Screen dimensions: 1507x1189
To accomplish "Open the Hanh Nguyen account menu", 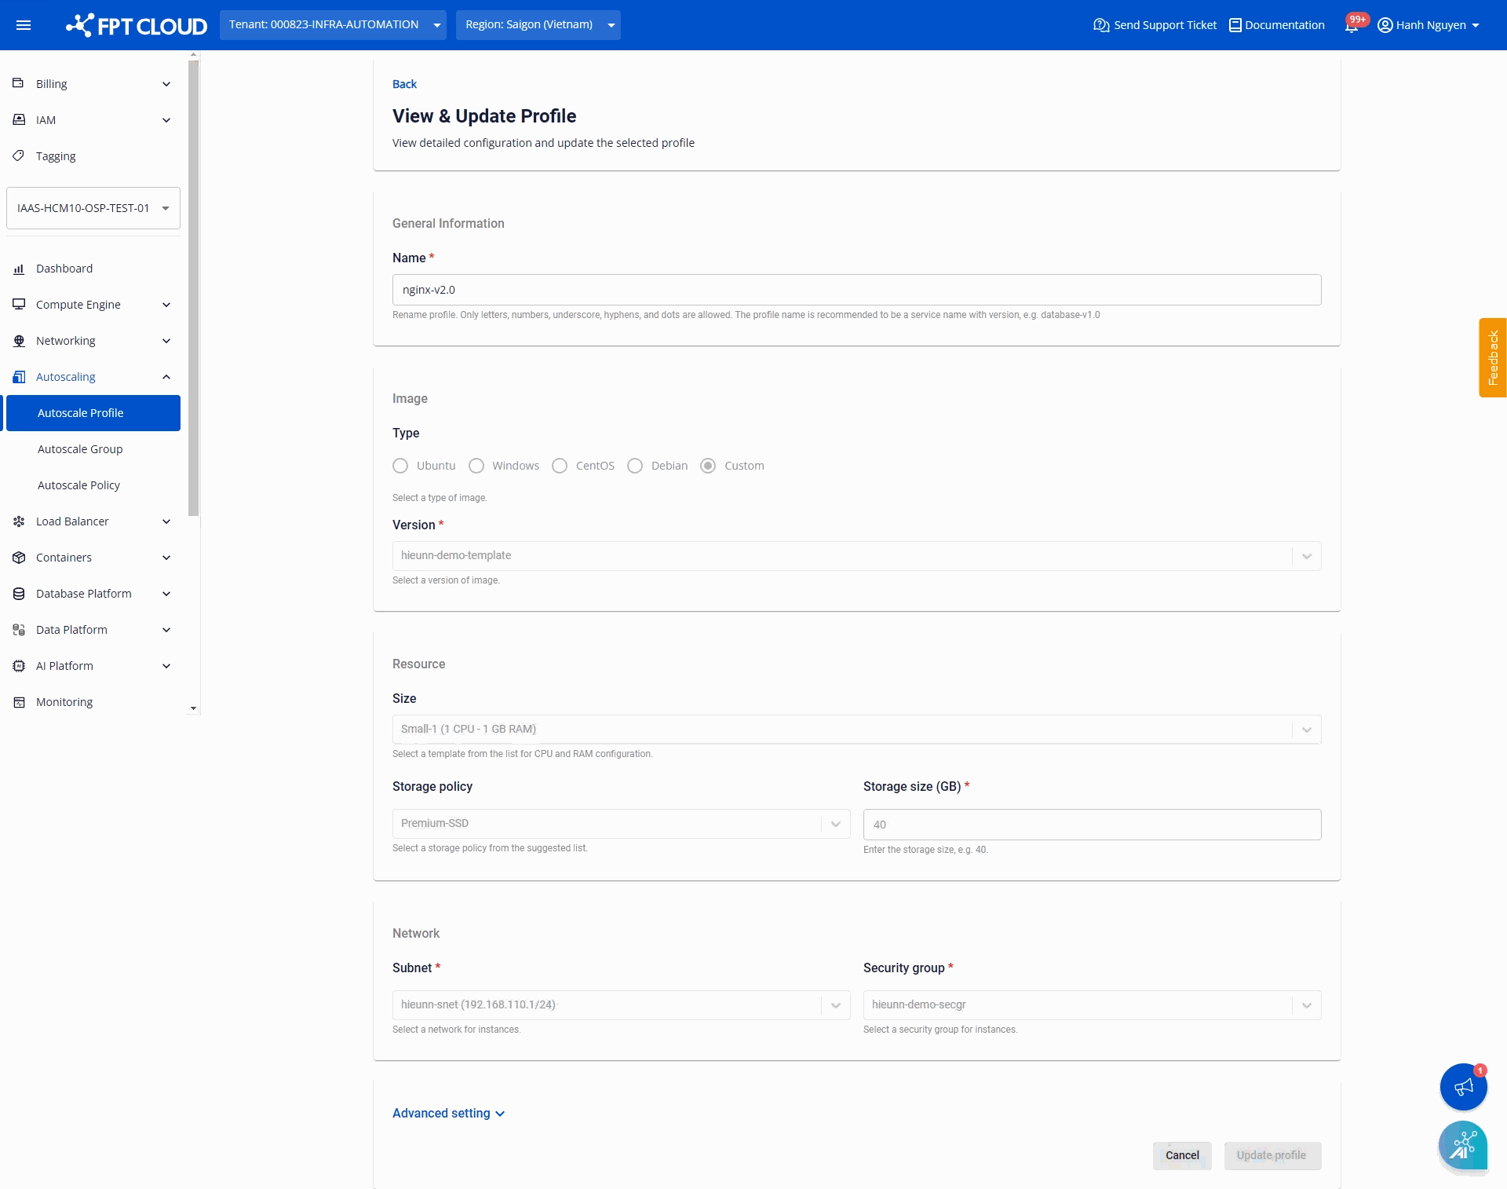I will [1429, 25].
